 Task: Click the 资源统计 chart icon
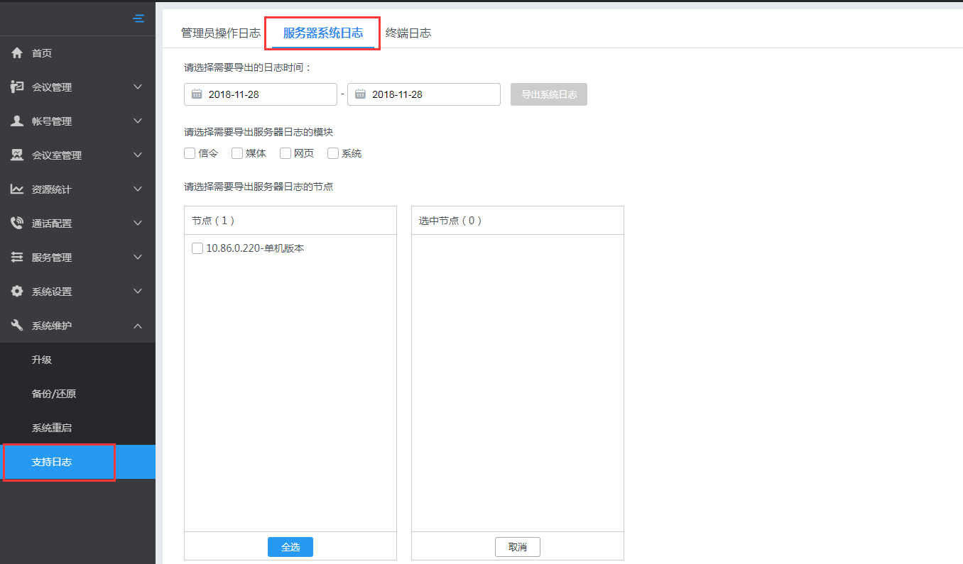tap(17, 189)
